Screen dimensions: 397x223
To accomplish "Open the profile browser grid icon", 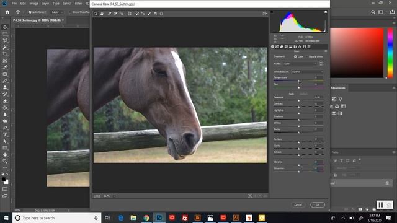I will [x=321, y=64].
